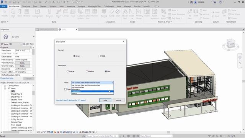The height and width of the screenshot is (138, 245).
Task: Click Save in the STL Export dialog
Action: (105, 100)
